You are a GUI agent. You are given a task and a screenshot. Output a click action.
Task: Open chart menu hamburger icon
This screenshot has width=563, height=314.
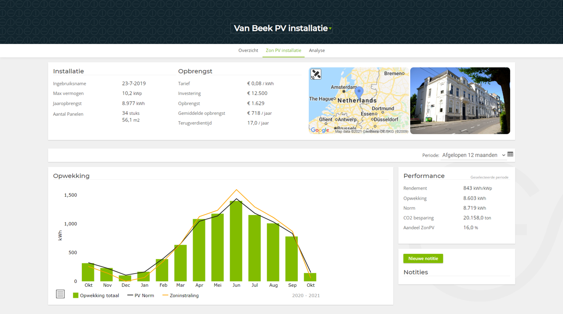pyautogui.click(x=60, y=294)
